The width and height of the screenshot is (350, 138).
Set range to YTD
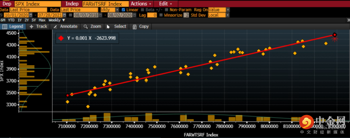tap(11, 20)
